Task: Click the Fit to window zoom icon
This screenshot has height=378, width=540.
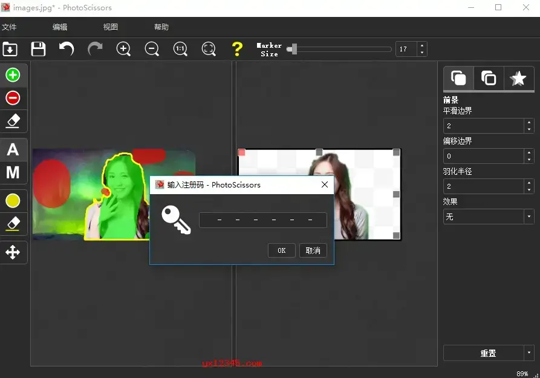Action: click(209, 49)
